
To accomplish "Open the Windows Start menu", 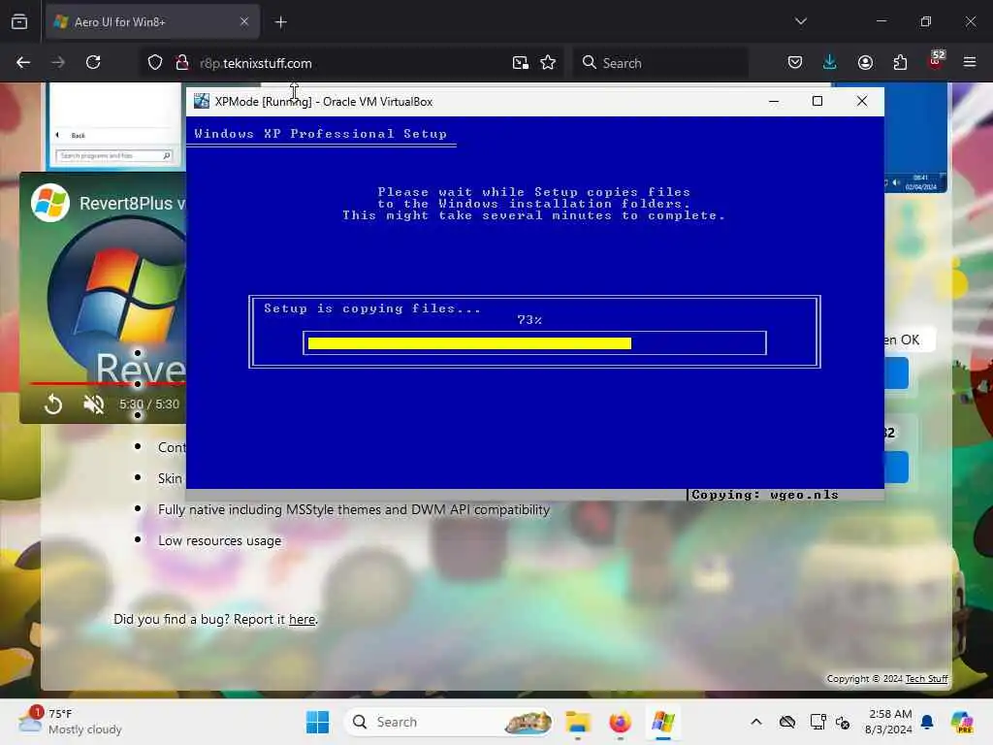I will pos(317,722).
